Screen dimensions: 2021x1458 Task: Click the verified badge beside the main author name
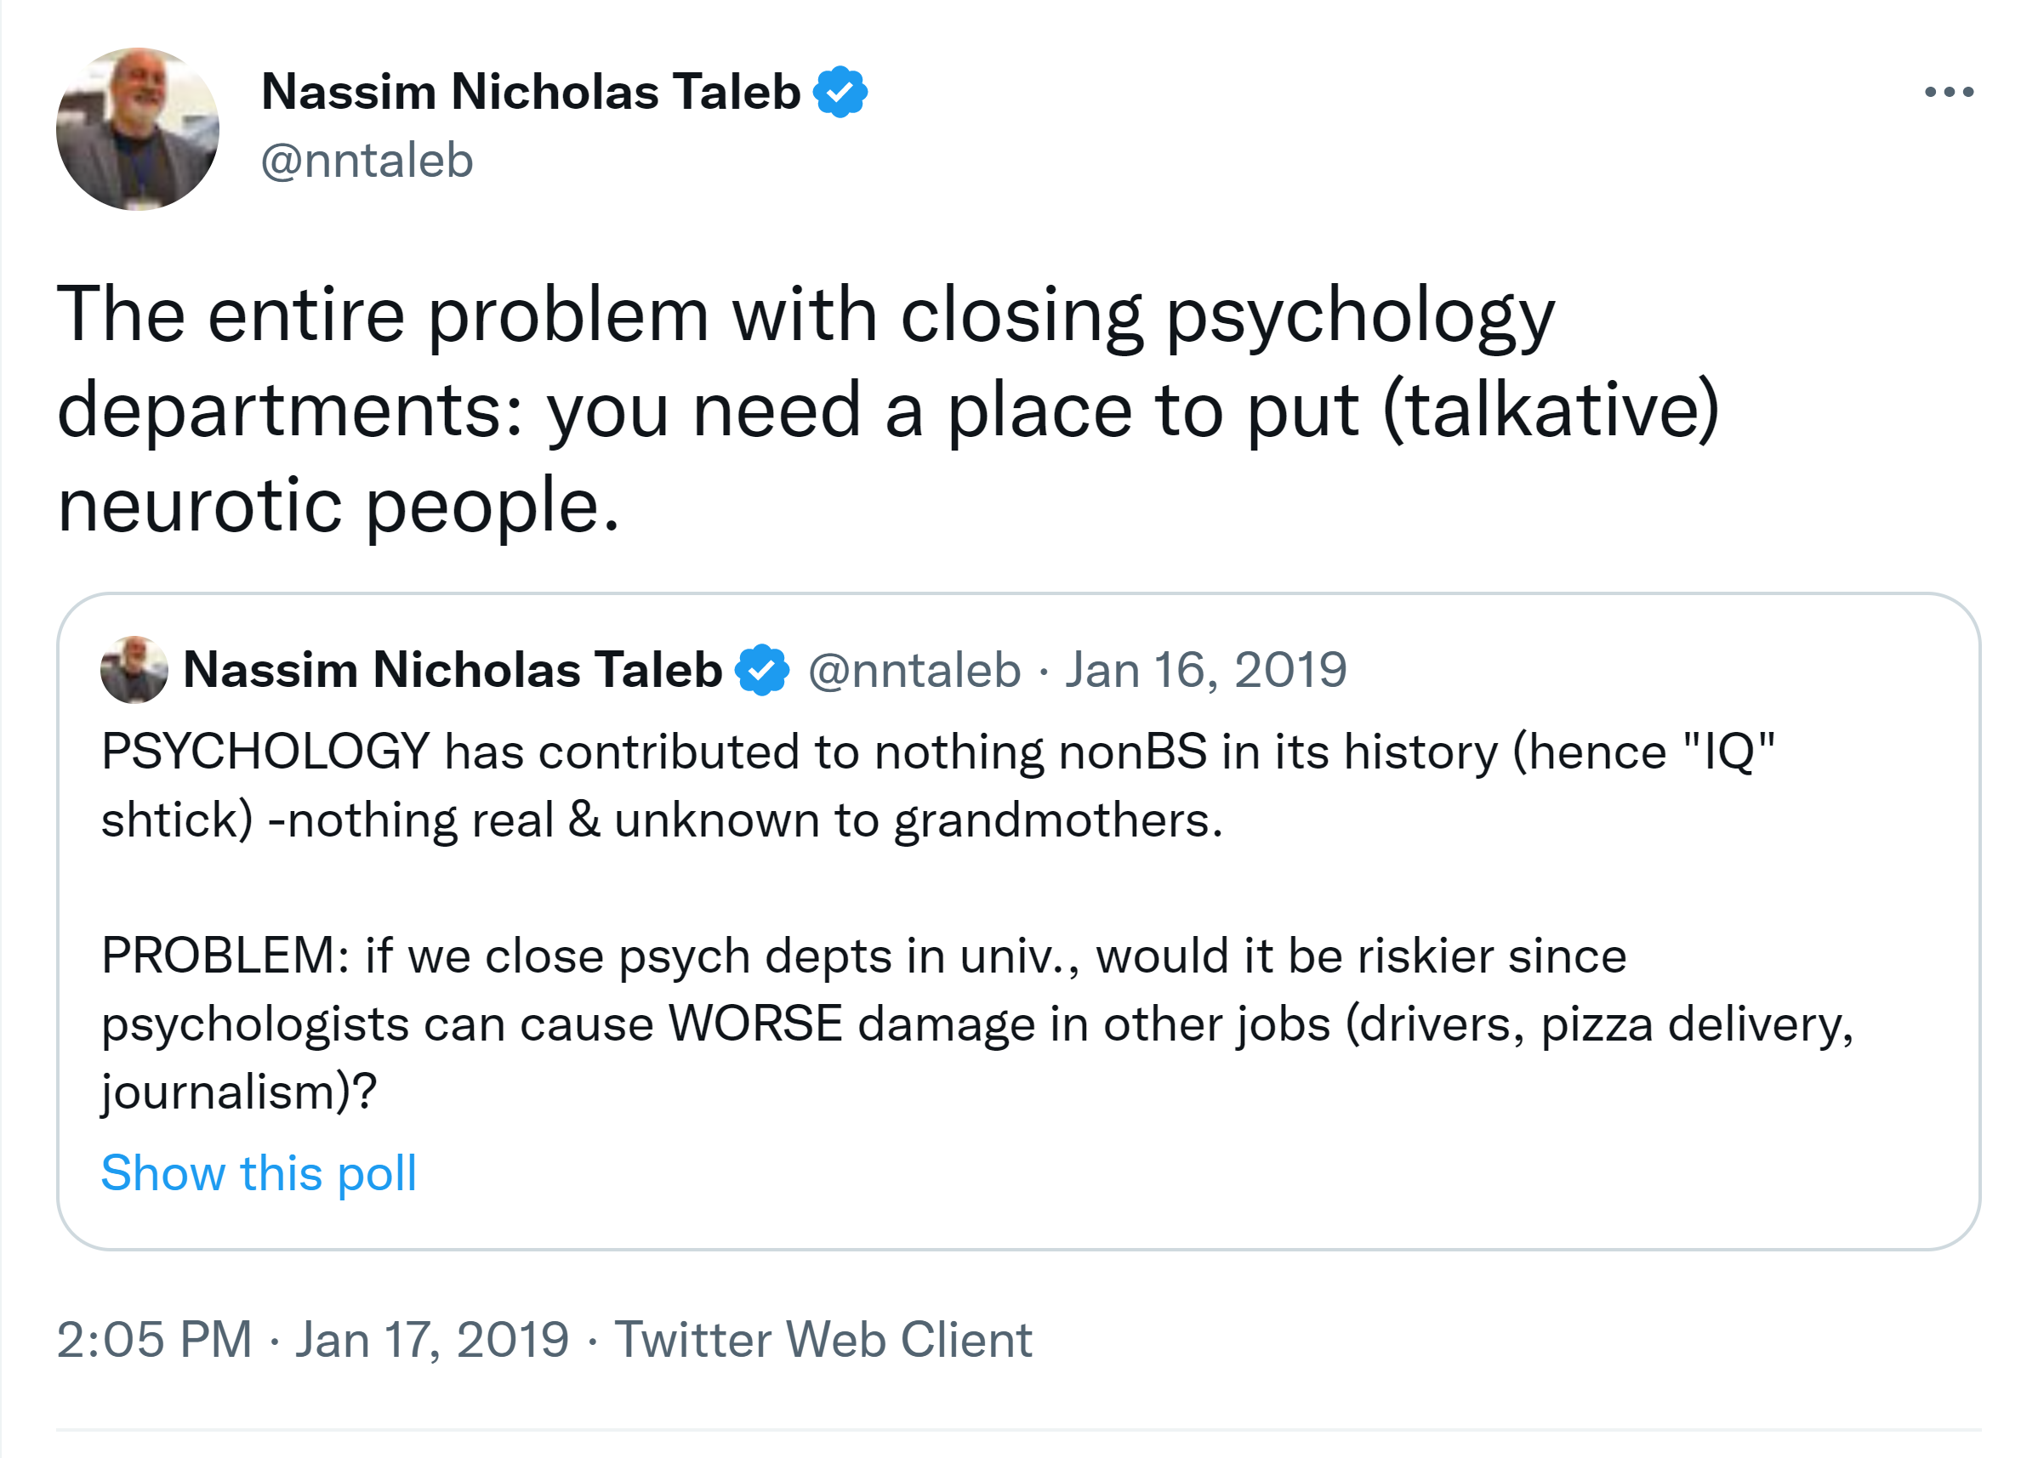[840, 92]
